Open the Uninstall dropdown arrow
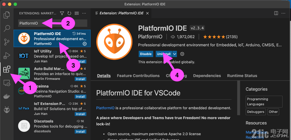The image size is (291, 140). pos(175,54)
